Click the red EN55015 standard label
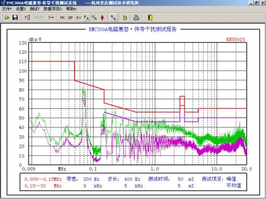 click(236, 39)
